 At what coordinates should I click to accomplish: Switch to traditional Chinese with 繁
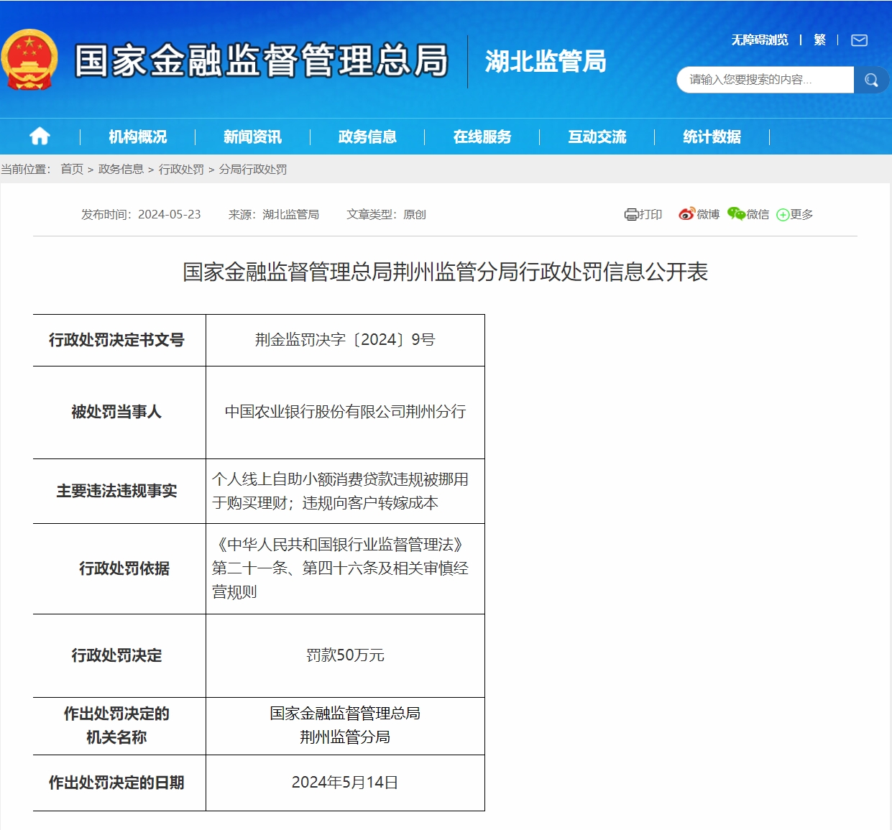(819, 40)
